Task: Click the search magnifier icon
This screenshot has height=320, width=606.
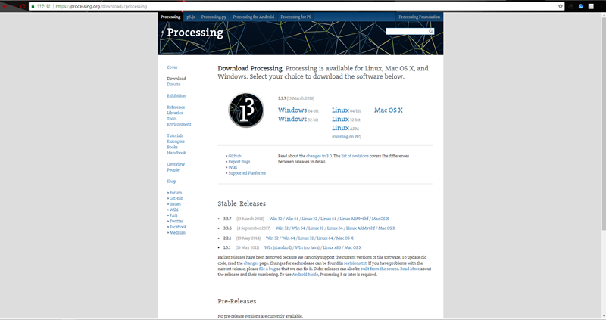Action: pos(430,31)
